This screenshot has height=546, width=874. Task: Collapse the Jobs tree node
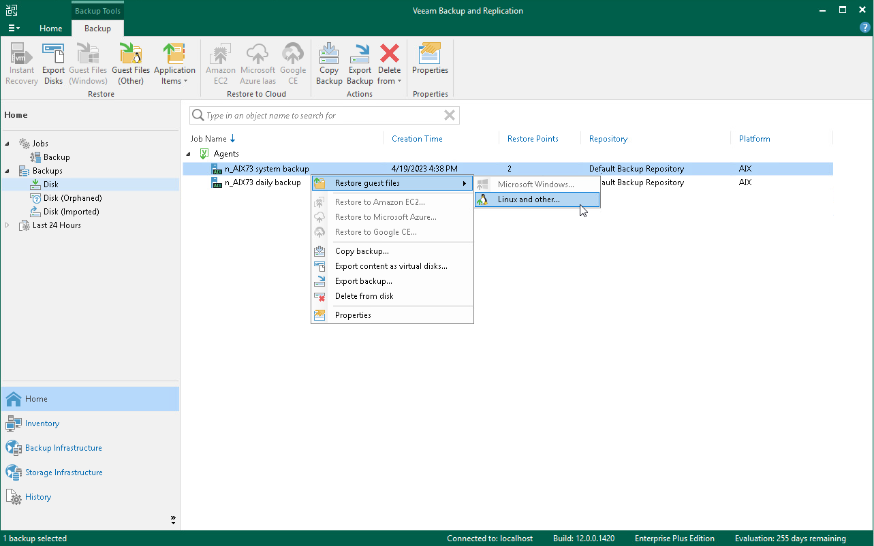click(x=7, y=144)
